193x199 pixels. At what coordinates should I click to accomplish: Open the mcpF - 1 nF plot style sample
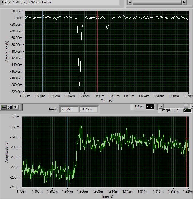(x=187, y=110)
